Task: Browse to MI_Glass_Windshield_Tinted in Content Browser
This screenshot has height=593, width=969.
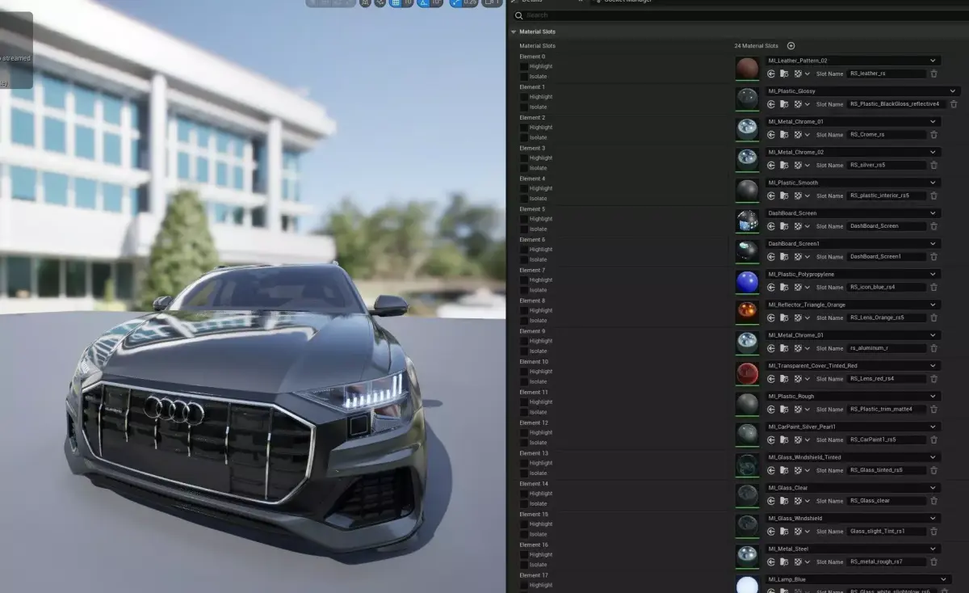Action: (784, 470)
